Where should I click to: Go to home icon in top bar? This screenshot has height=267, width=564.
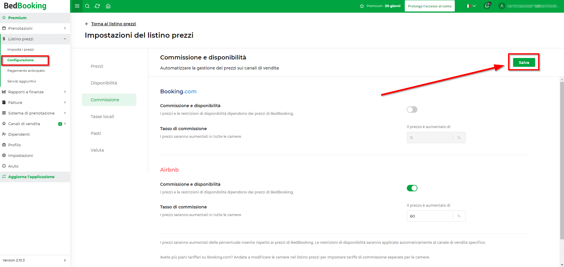click(x=108, y=6)
